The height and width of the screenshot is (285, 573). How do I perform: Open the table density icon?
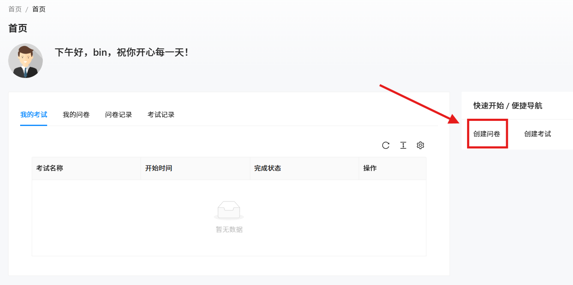pos(403,145)
